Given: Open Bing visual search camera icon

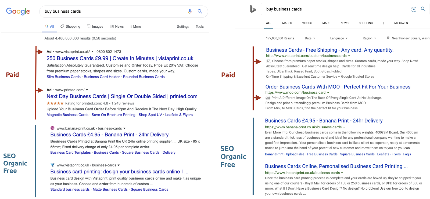Looking at the screenshot, I should (414, 9).
